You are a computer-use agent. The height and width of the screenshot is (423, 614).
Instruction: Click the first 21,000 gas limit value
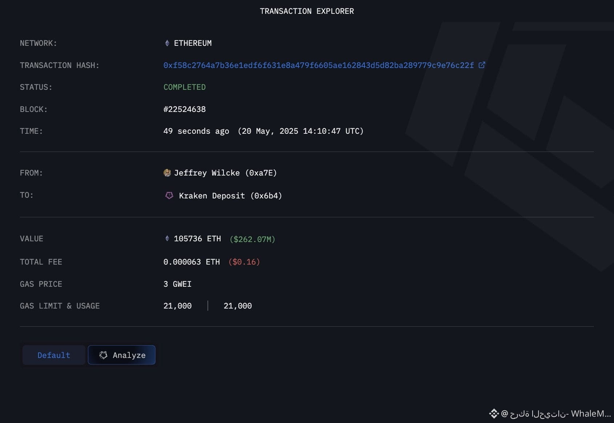pyautogui.click(x=178, y=306)
